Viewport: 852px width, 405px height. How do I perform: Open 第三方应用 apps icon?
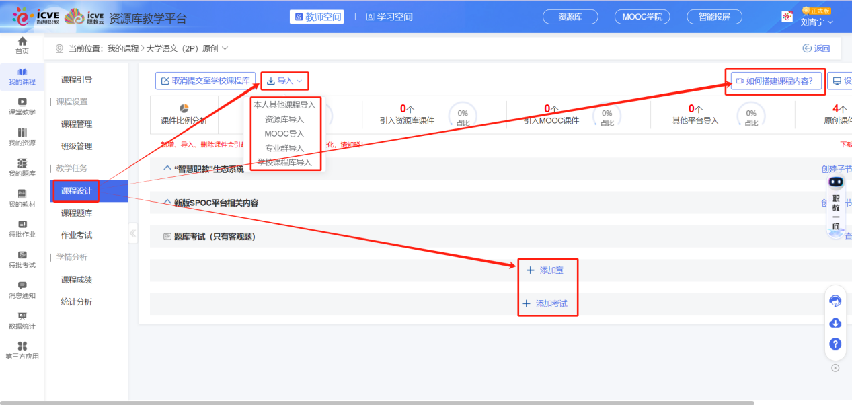(x=22, y=350)
